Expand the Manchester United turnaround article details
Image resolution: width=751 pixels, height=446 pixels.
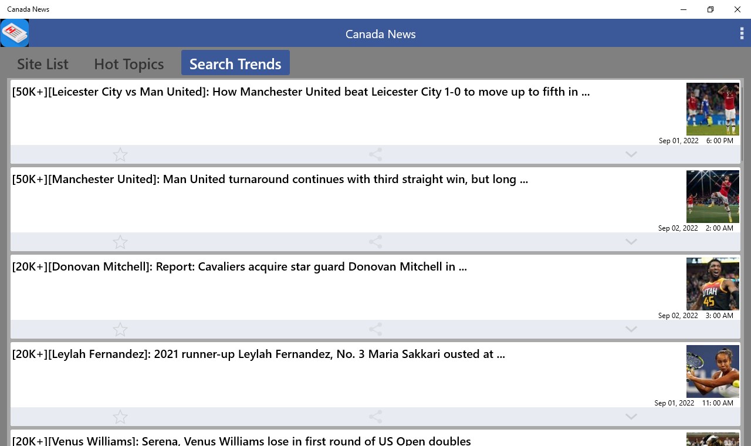(631, 242)
